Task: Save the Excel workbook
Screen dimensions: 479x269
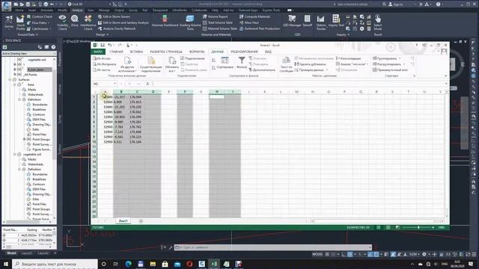Action: pyautogui.click(x=103, y=45)
